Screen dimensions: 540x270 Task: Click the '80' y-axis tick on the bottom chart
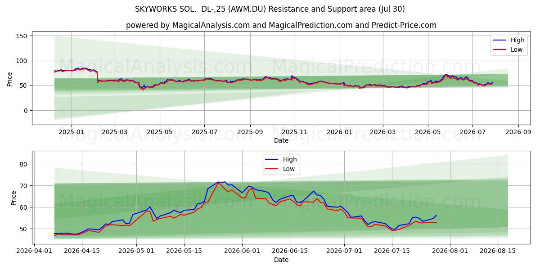(x=24, y=164)
